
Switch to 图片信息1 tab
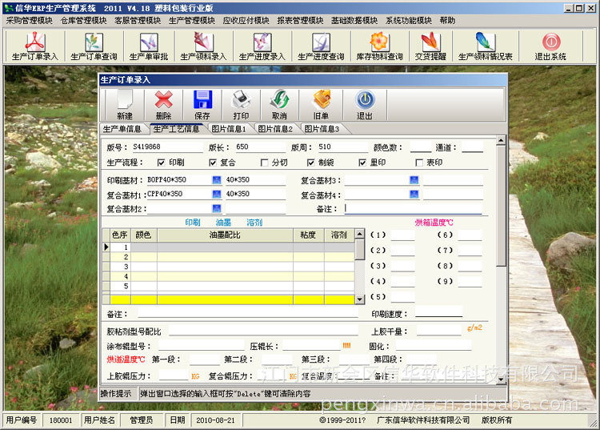click(x=229, y=129)
